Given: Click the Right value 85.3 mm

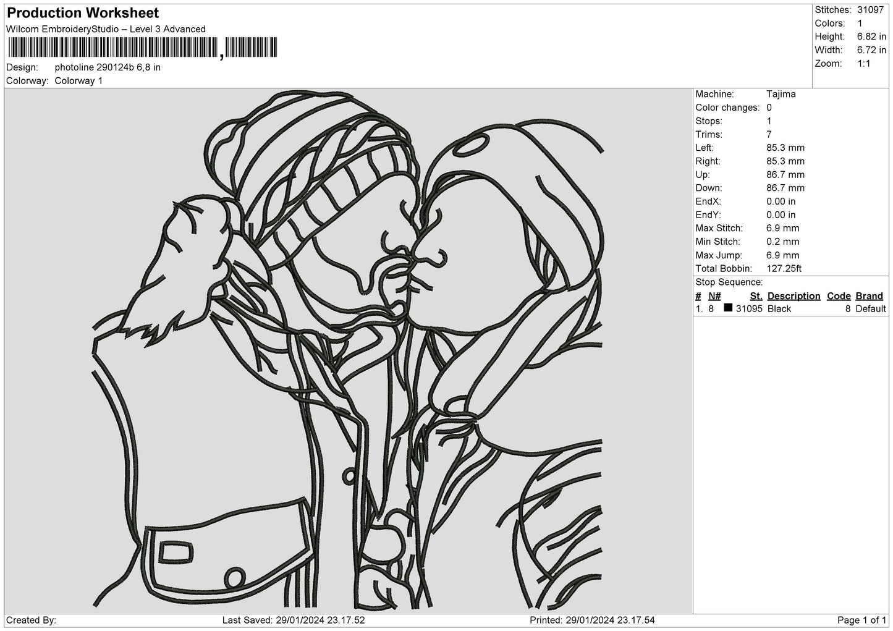Looking at the screenshot, I should tap(785, 161).
